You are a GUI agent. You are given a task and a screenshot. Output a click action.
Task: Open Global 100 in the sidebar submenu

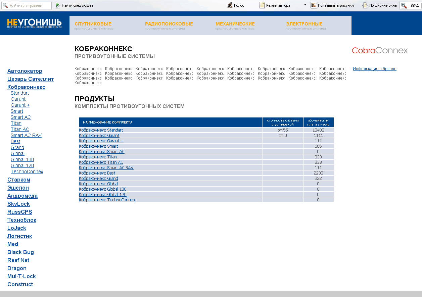coord(22,159)
